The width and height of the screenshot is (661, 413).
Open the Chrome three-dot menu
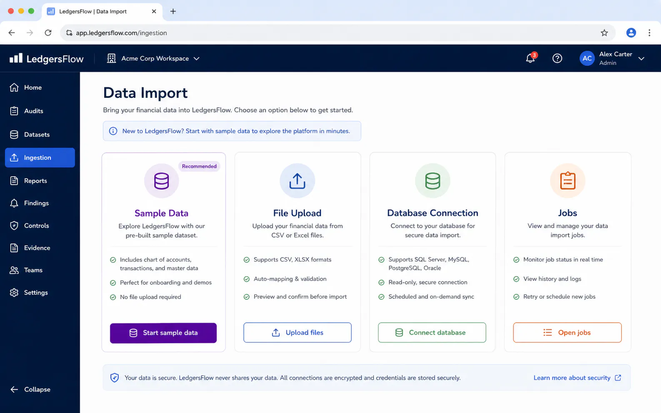point(649,33)
